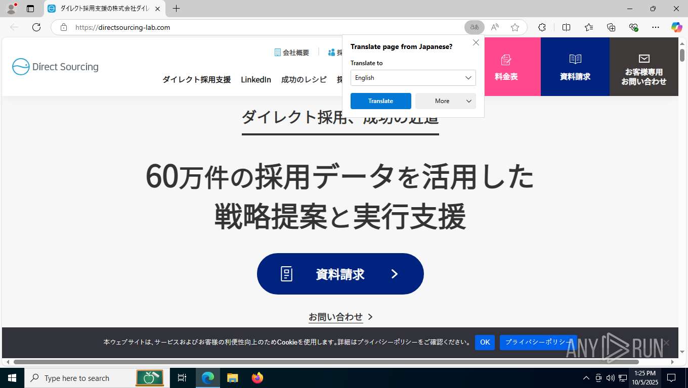Accept cookies with the OK button
Viewport: 688px width, 388px height.
(x=485, y=342)
